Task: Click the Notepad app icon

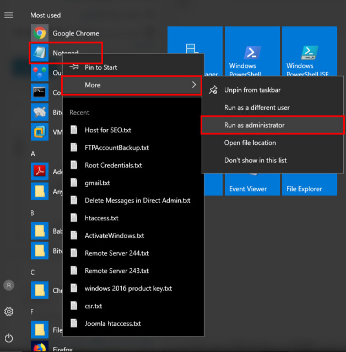Action: [x=40, y=53]
